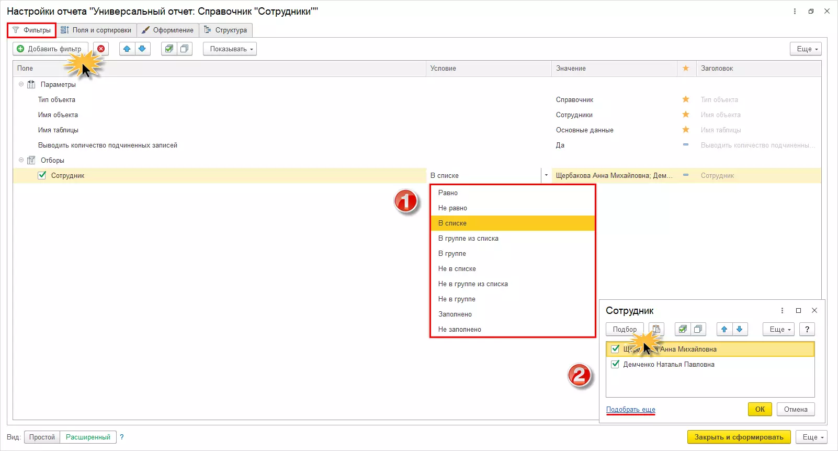The image size is (838, 451).
Task: Choose the Не равно condition
Action: point(513,208)
